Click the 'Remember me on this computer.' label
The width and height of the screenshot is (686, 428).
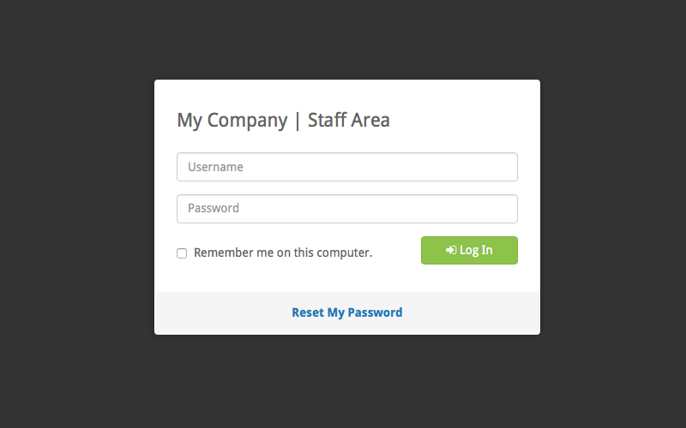click(283, 253)
